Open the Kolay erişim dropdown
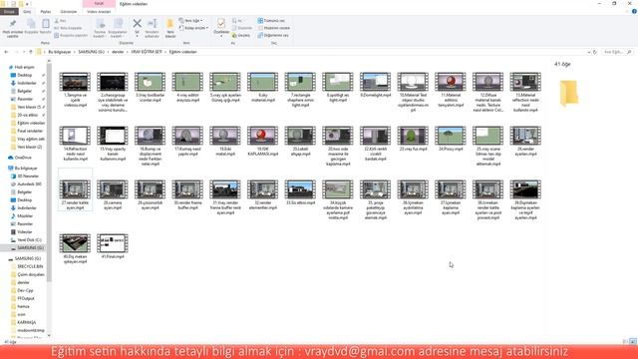This screenshot has width=638, height=359. tap(193, 28)
